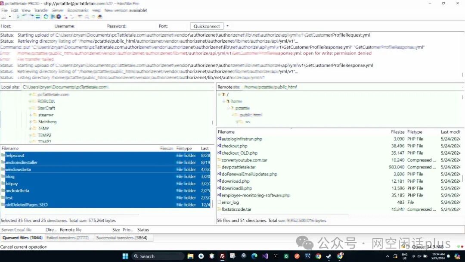
Task: Select the bitpay folder row
Action: pyautogui.click(x=105, y=184)
